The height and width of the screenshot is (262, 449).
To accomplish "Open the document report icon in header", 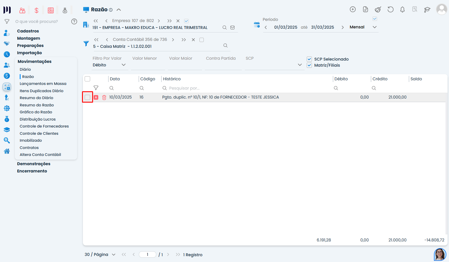I will coord(366,10).
